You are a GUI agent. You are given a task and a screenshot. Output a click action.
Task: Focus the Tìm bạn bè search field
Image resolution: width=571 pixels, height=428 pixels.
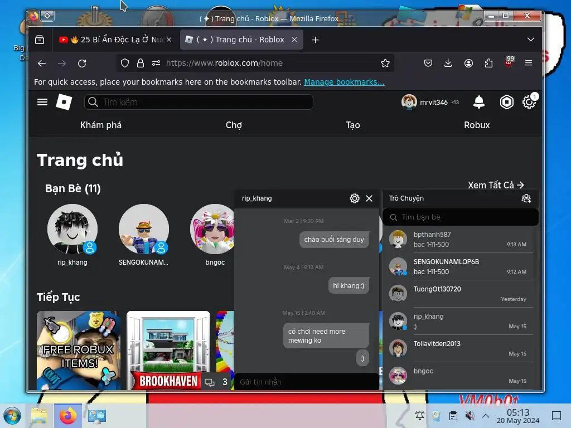[460, 217]
